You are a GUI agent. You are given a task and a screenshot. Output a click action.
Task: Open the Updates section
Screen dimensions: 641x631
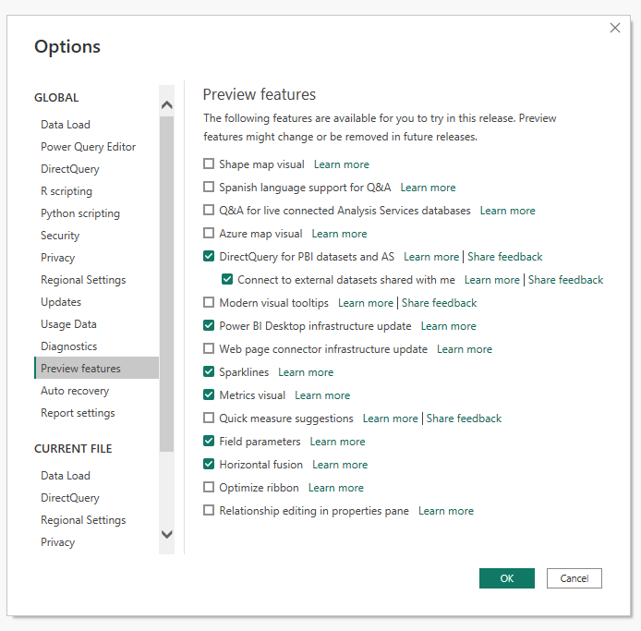click(x=61, y=302)
